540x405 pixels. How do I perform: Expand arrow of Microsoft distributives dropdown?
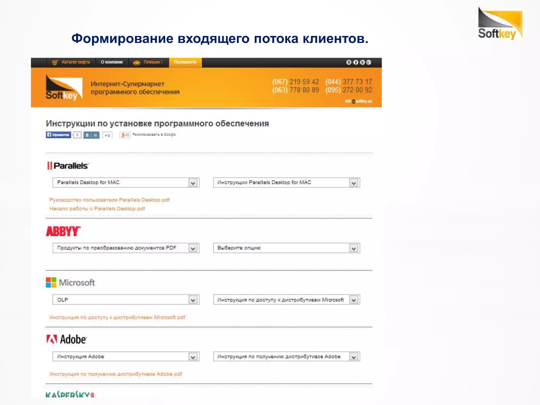pyautogui.click(x=354, y=300)
